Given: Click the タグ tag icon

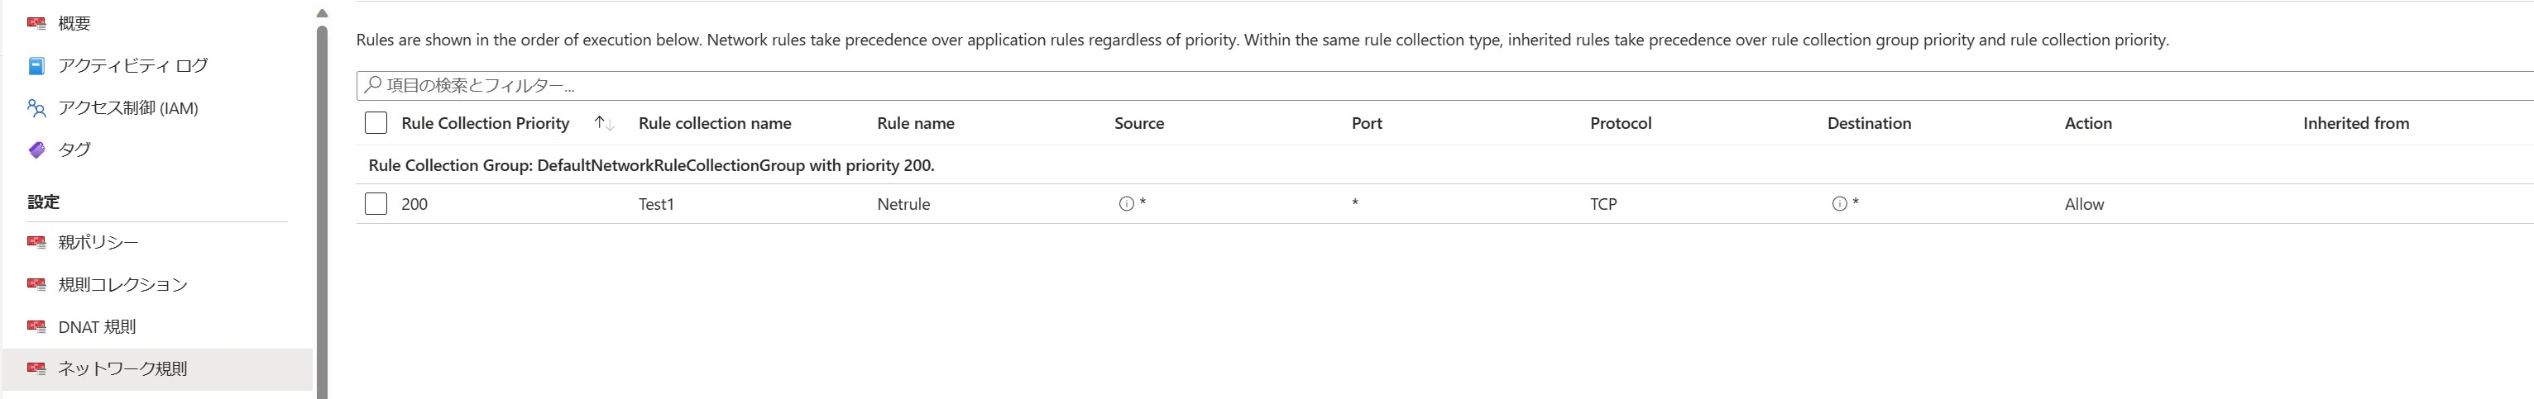Looking at the screenshot, I should 36,150.
